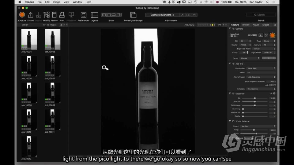Open the Destination Wine RAW dropdown

(261, 68)
